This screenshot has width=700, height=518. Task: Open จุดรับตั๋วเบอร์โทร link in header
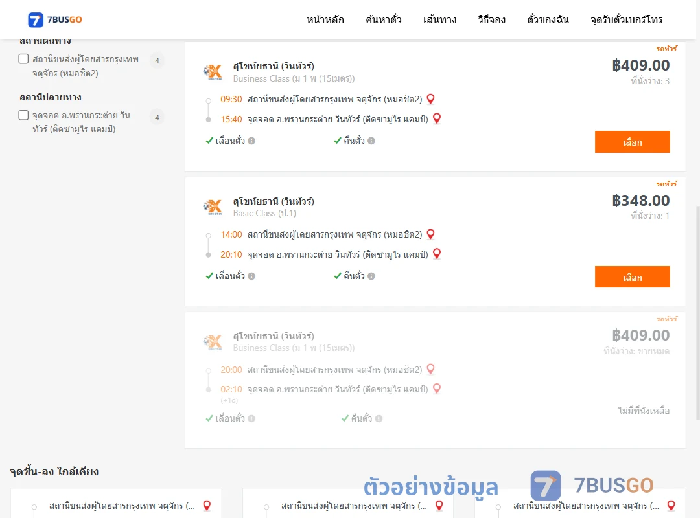[626, 19]
